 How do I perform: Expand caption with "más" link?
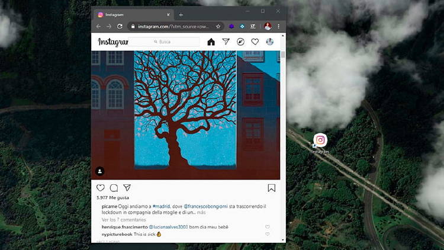click(201, 212)
